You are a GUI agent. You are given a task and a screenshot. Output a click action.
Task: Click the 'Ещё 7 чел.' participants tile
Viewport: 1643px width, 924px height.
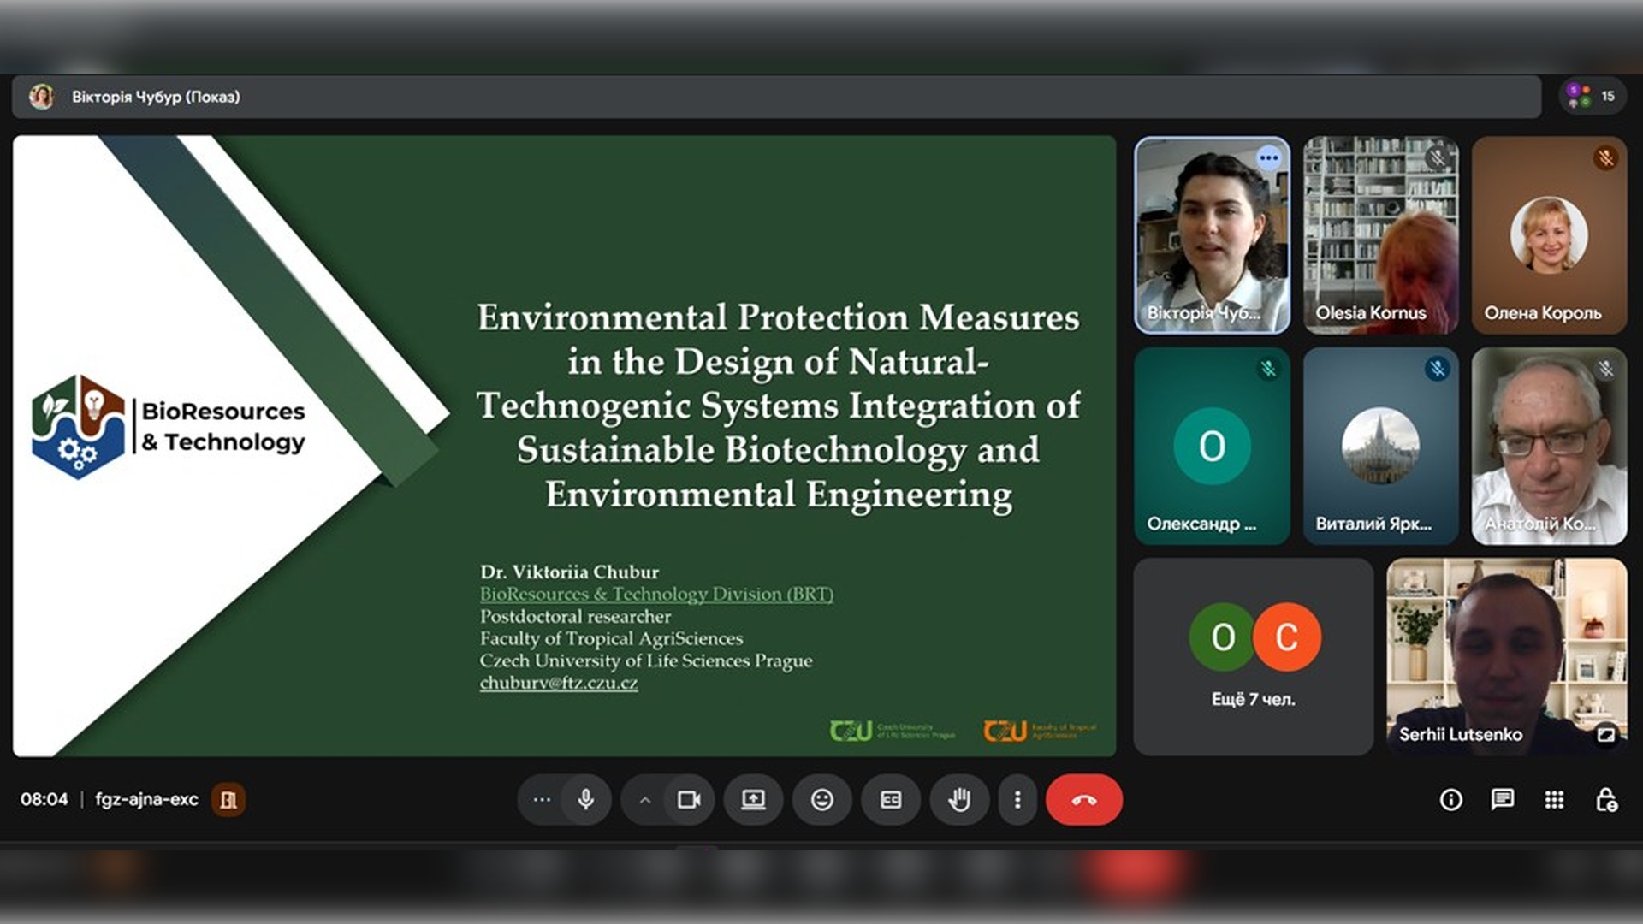point(1253,657)
